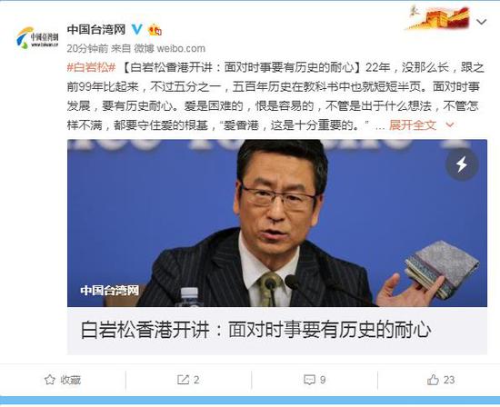Screen dimensions: 500x407
Task: Click the chevron beside 展开全文
Action: point(450,125)
